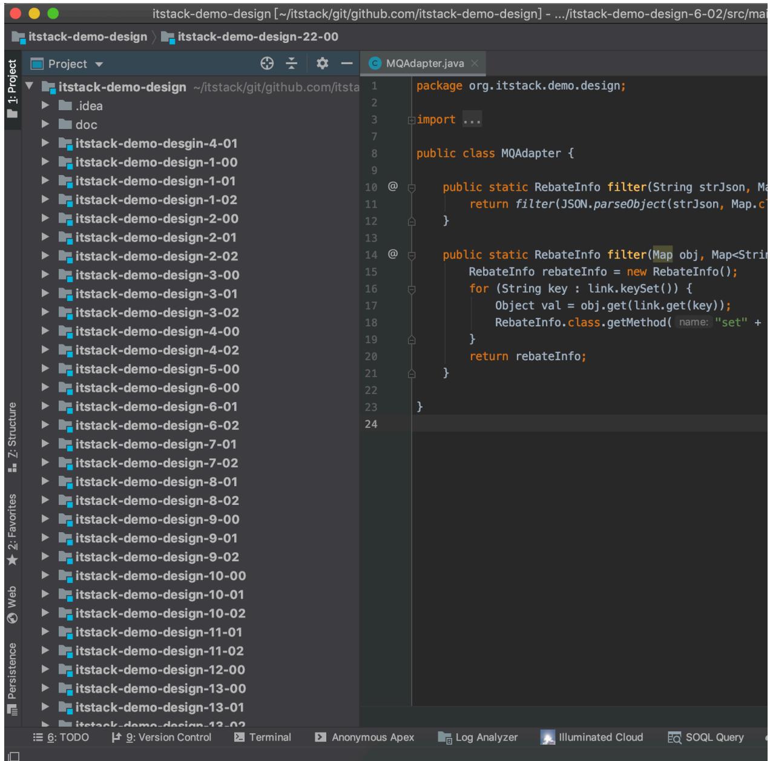Select module icon of itstack-demo-design-3-00
The image size is (770, 761).
[65, 275]
